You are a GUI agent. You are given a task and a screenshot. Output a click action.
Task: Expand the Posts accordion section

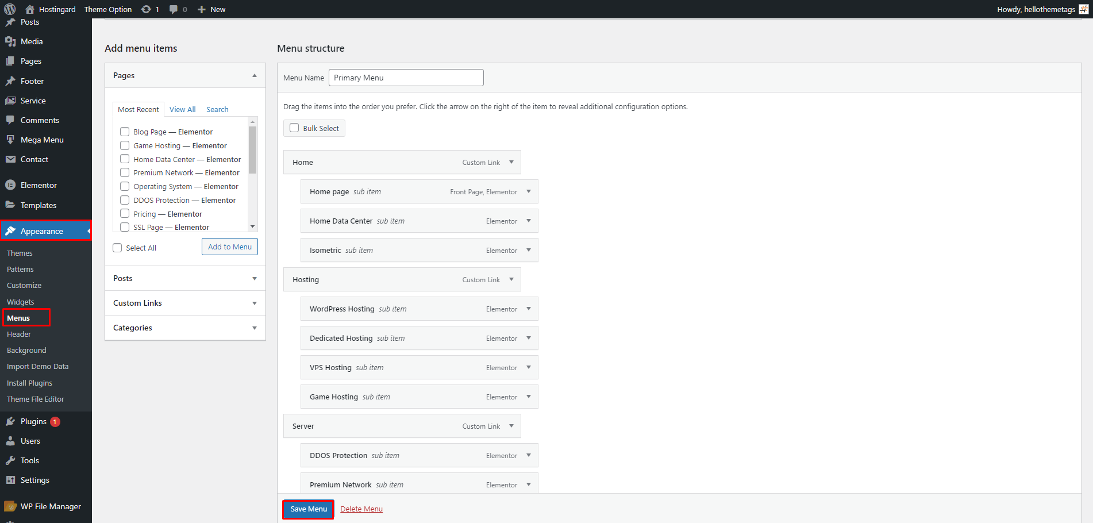[x=185, y=278]
